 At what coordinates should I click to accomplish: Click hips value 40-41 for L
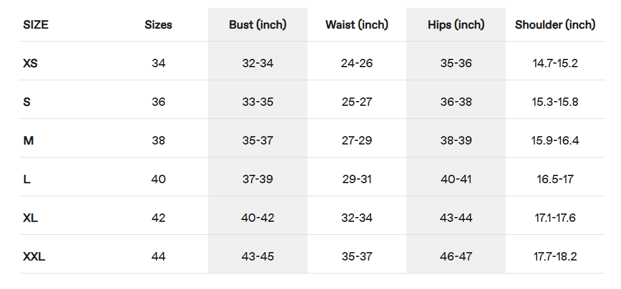(x=456, y=179)
